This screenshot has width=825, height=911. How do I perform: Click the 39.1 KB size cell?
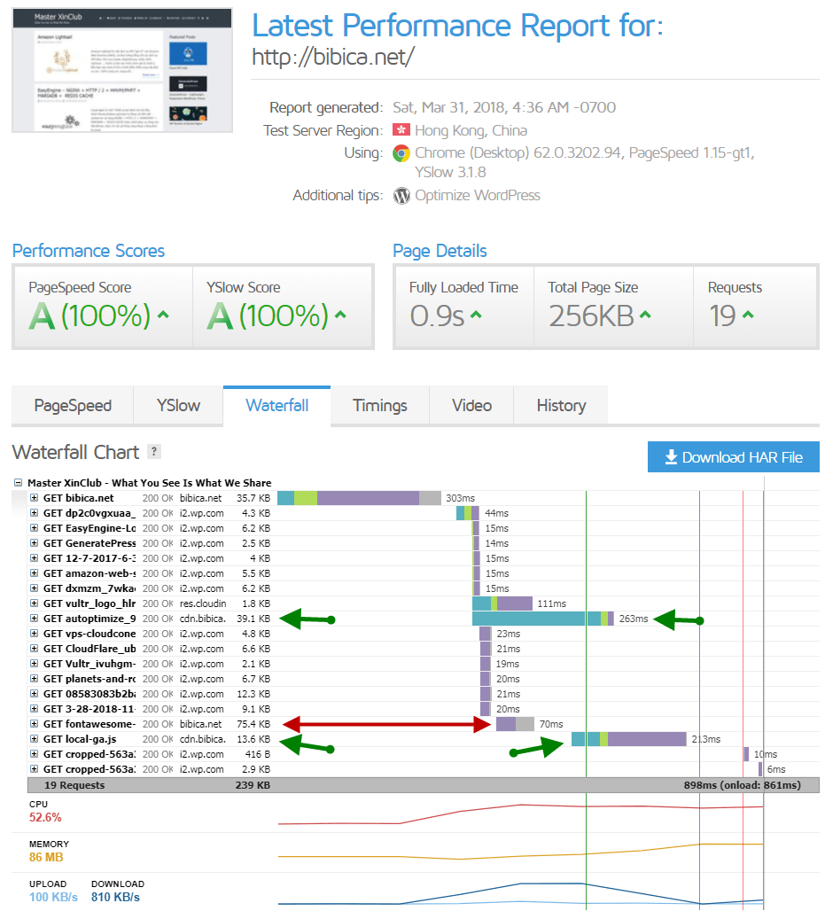[x=253, y=619]
